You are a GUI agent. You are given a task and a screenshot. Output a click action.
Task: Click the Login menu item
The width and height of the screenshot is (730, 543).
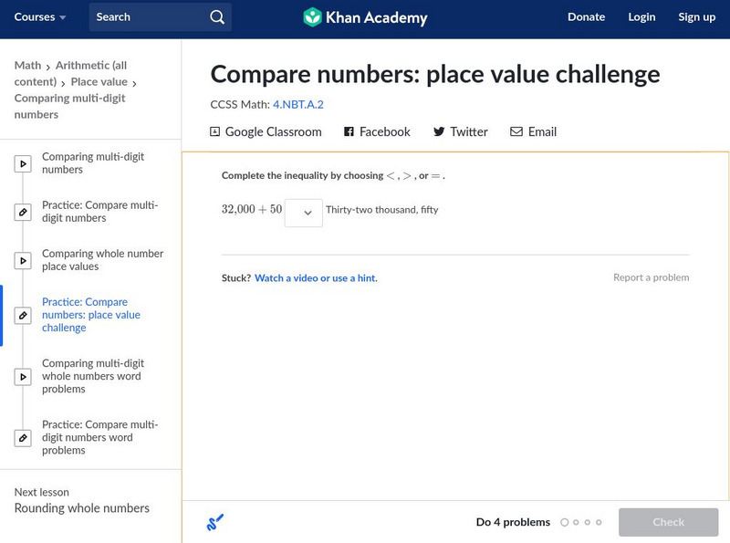click(641, 17)
